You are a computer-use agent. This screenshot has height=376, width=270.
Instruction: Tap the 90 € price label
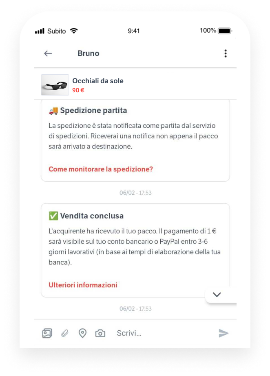pos(78,90)
